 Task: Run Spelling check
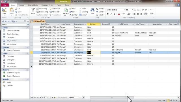coord(84,12)
